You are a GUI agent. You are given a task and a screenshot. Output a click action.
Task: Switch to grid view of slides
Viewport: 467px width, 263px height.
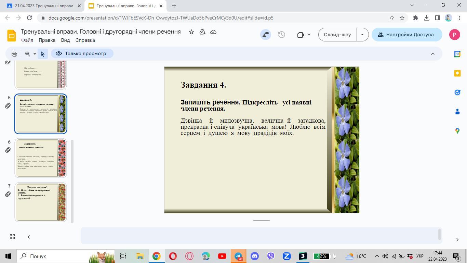pos(12,237)
